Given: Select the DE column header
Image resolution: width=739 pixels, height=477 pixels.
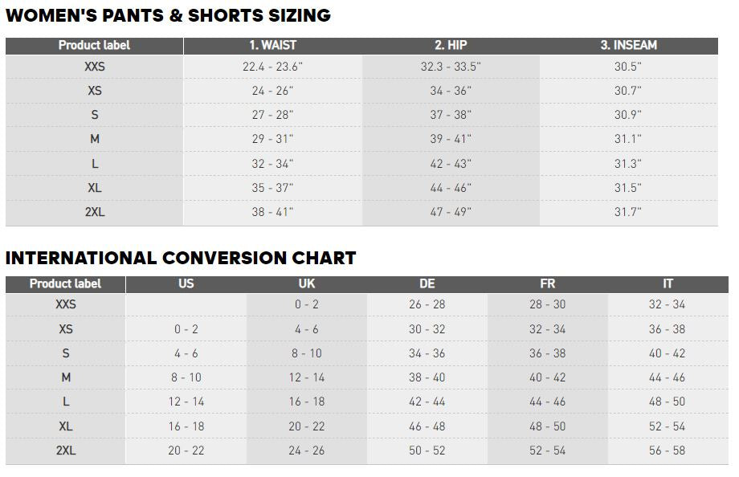Looking at the screenshot, I should [427, 283].
